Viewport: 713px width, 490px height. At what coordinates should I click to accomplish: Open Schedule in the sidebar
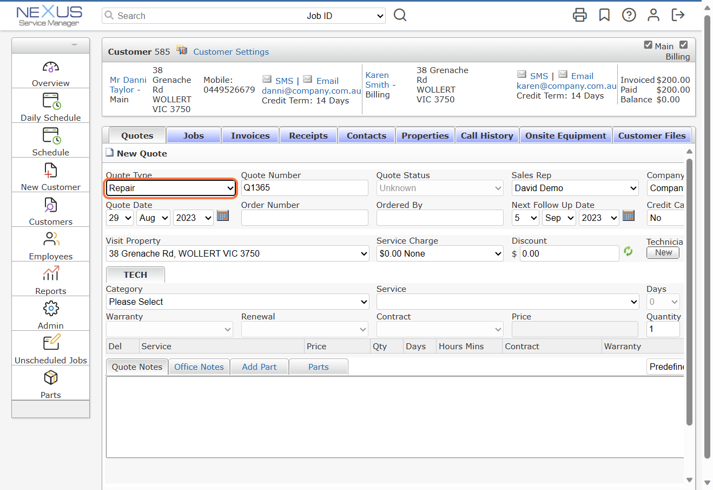coord(51,141)
